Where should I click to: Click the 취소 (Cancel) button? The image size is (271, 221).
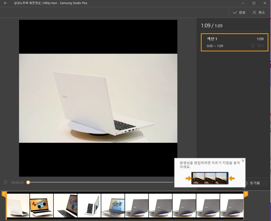point(258,12)
